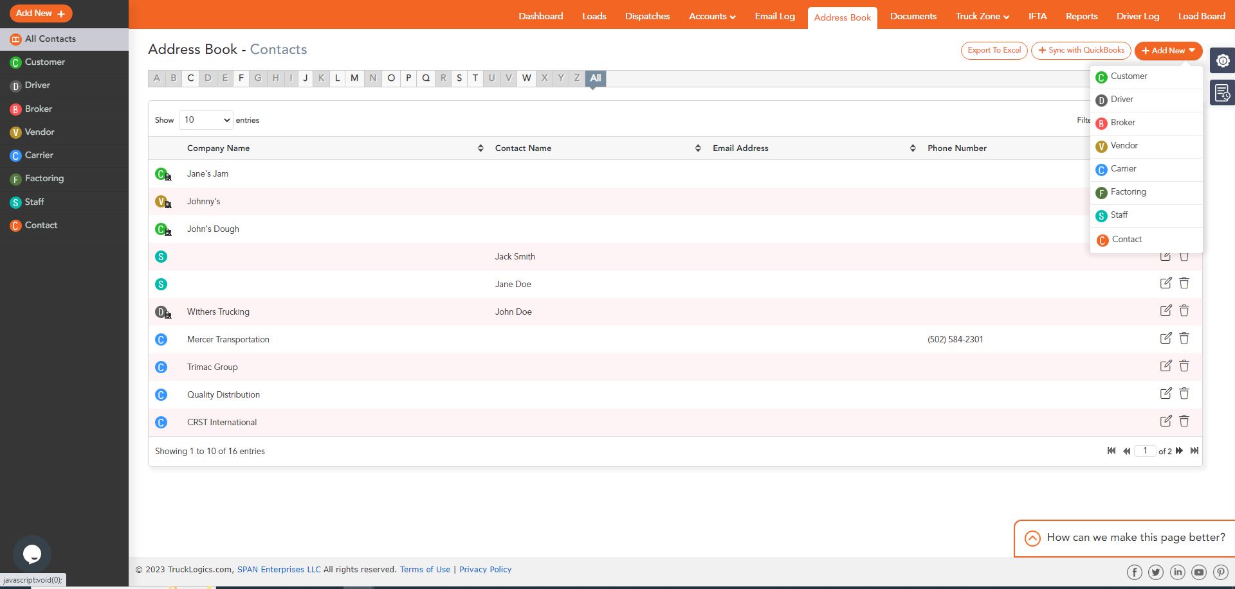
Task: Change the Show entries dropdown value
Action: click(206, 119)
